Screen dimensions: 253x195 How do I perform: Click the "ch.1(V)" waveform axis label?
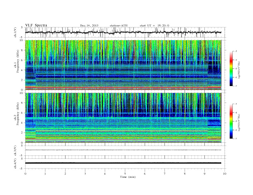pos(15,32)
